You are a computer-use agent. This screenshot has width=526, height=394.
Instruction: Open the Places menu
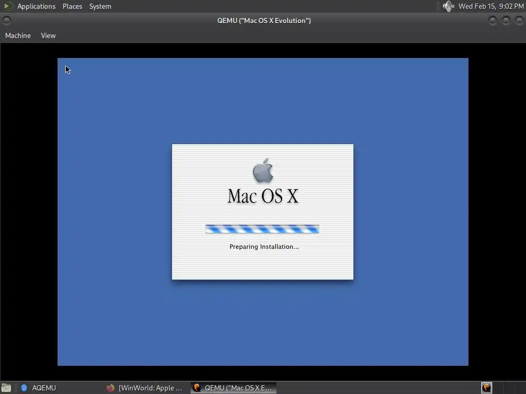[72, 6]
